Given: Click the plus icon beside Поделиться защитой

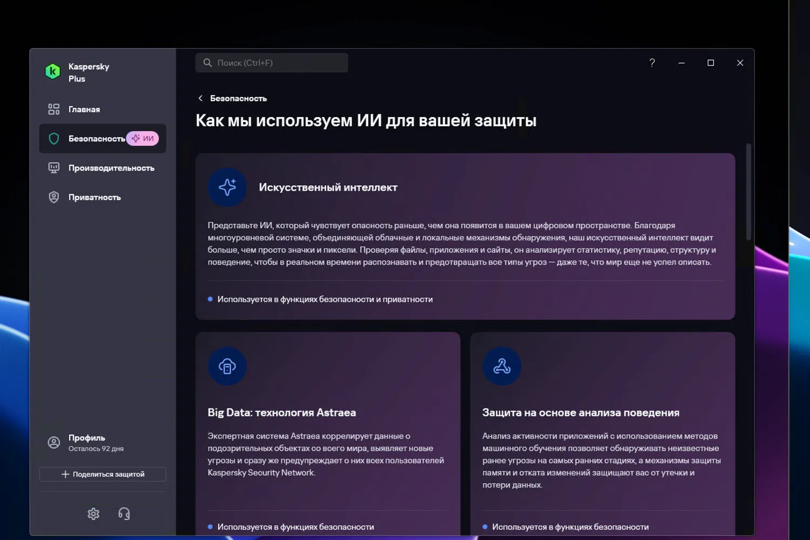Looking at the screenshot, I should point(65,474).
